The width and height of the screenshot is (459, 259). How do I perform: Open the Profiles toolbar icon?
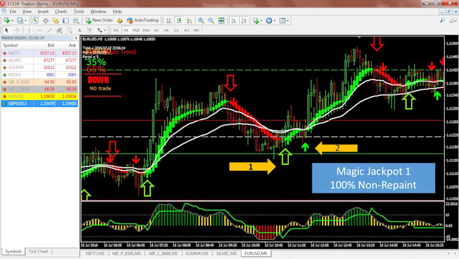(20, 20)
